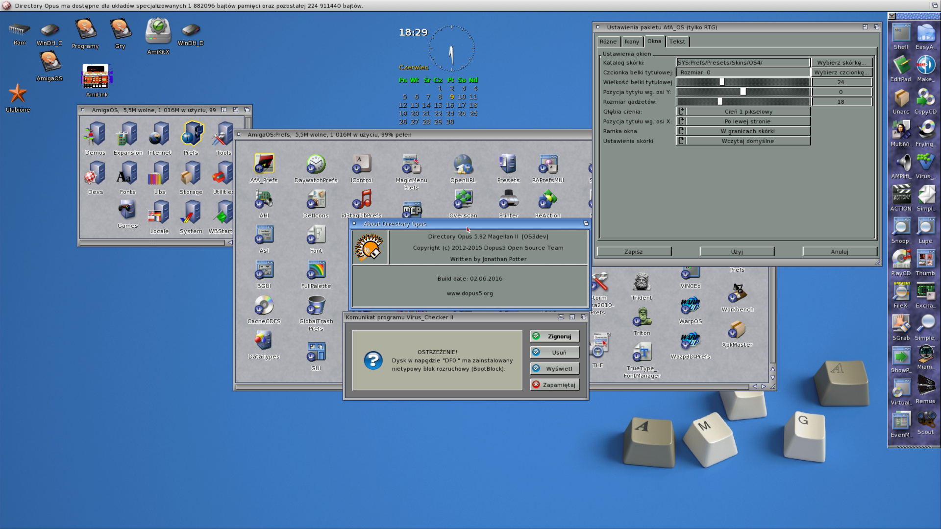Switch to the Ikony tab
Image resolution: width=941 pixels, height=529 pixels.
[632, 42]
